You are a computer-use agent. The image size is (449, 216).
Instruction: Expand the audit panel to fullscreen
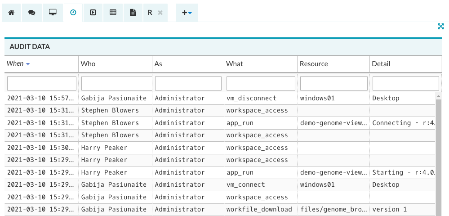click(441, 27)
